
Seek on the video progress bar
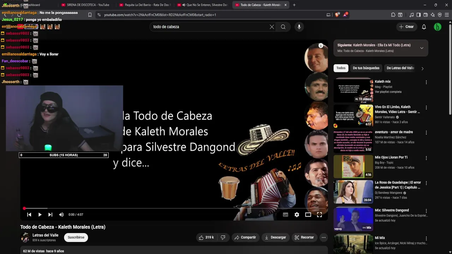pyautogui.click(x=174, y=208)
